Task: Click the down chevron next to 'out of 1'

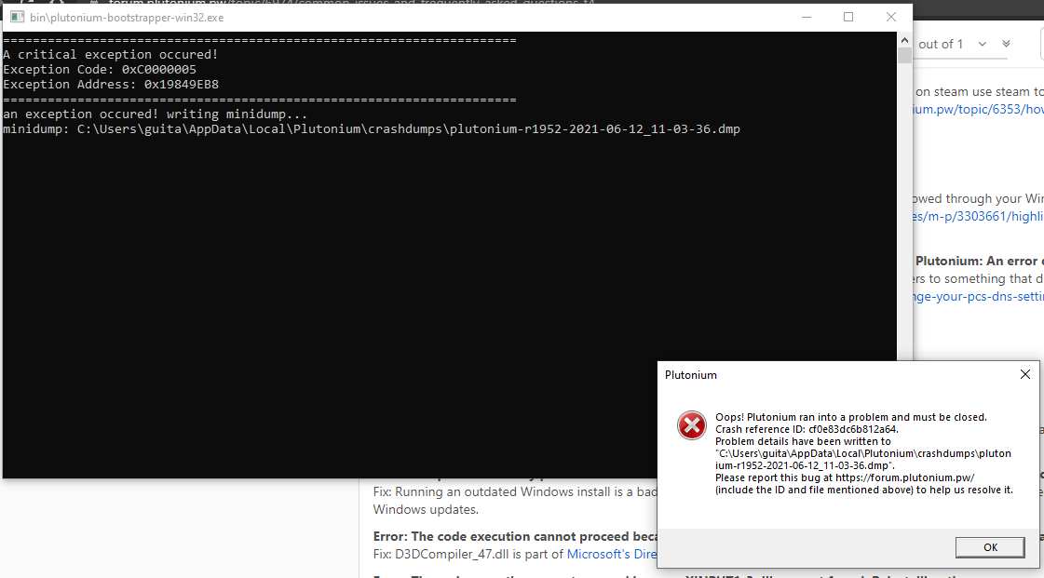Action: [983, 44]
